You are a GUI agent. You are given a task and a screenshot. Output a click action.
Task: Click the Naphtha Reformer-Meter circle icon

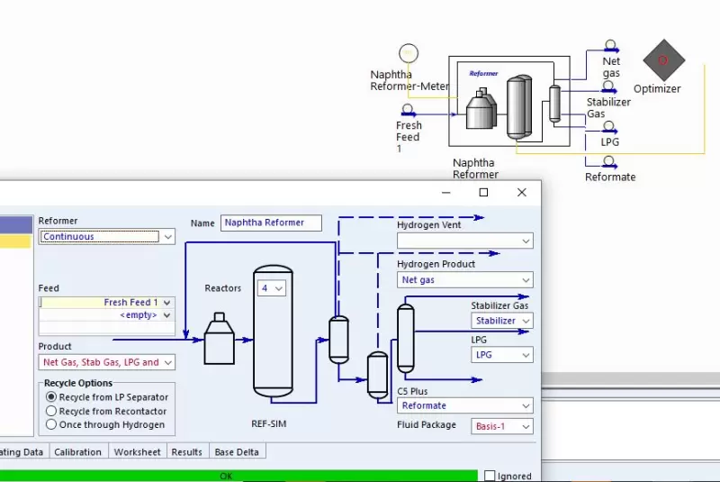(x=409, y=53)
